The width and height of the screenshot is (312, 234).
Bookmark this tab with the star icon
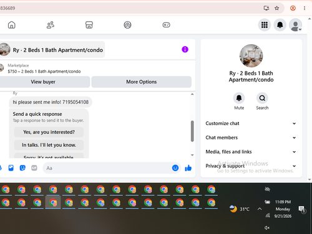coord(276,8)
